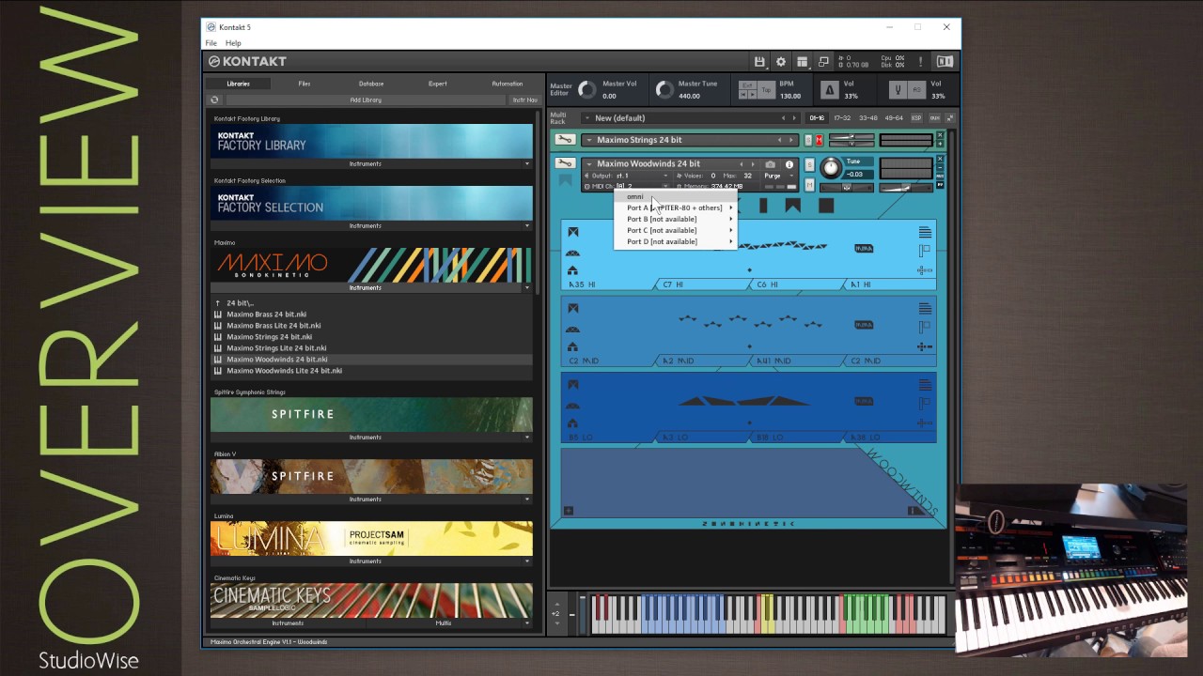Click the keyboard icon beside Maximo Brass 24 bit.nki

click(218, 315)
